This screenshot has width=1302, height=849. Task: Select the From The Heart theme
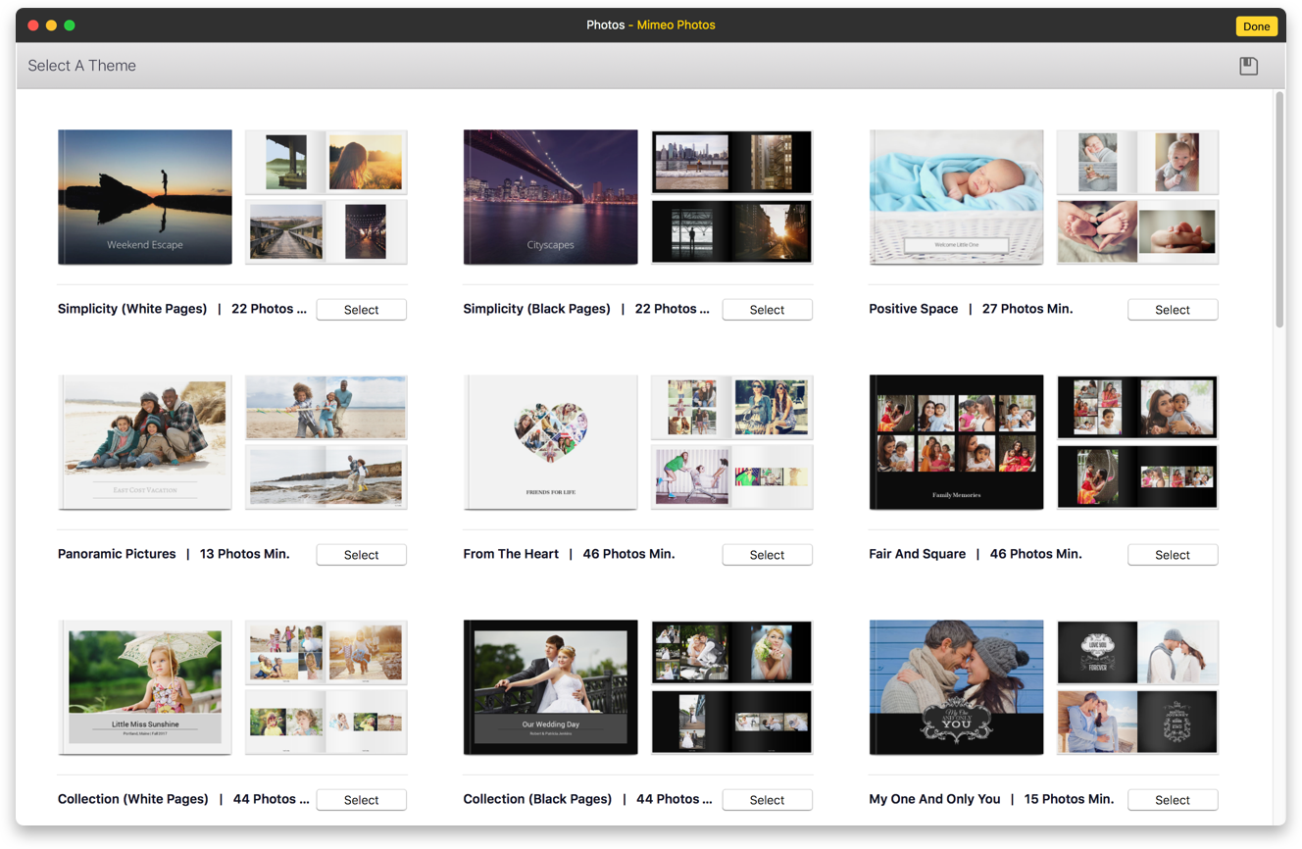click(x=767, y=554)
